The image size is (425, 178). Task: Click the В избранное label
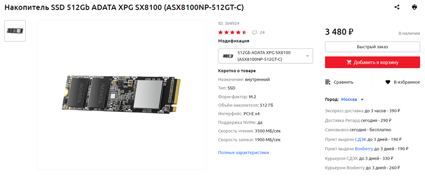407,82
